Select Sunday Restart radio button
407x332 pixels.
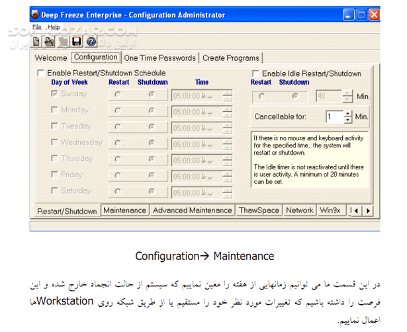point(118,95)
